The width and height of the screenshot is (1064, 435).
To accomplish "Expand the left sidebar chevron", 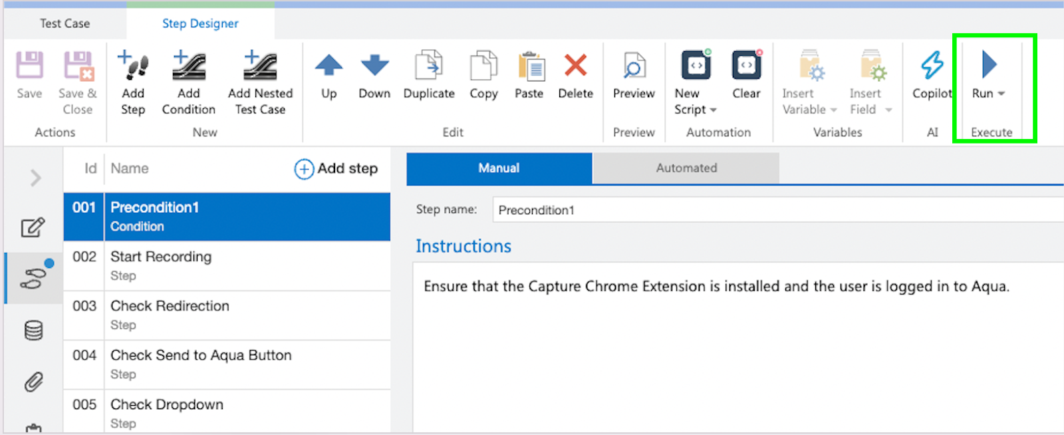I will click(x=35, y=178).
